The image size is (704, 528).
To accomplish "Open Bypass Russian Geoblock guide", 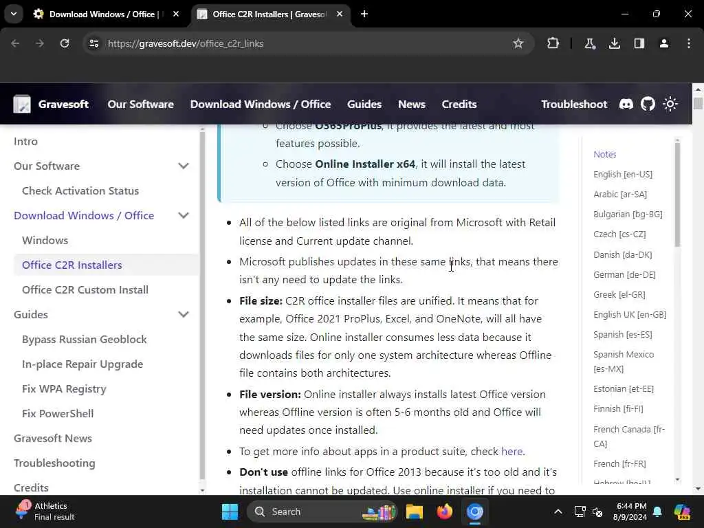I will pyautogui.click(x=85, y=340).
